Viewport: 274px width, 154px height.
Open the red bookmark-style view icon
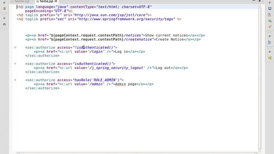click(270, 15)
